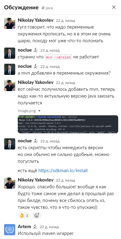The width and height of the screenshot is (121, 239).
Task: Click Nikolay Yakovlev's avatar in the first message
Action: (x=10, y=23)
